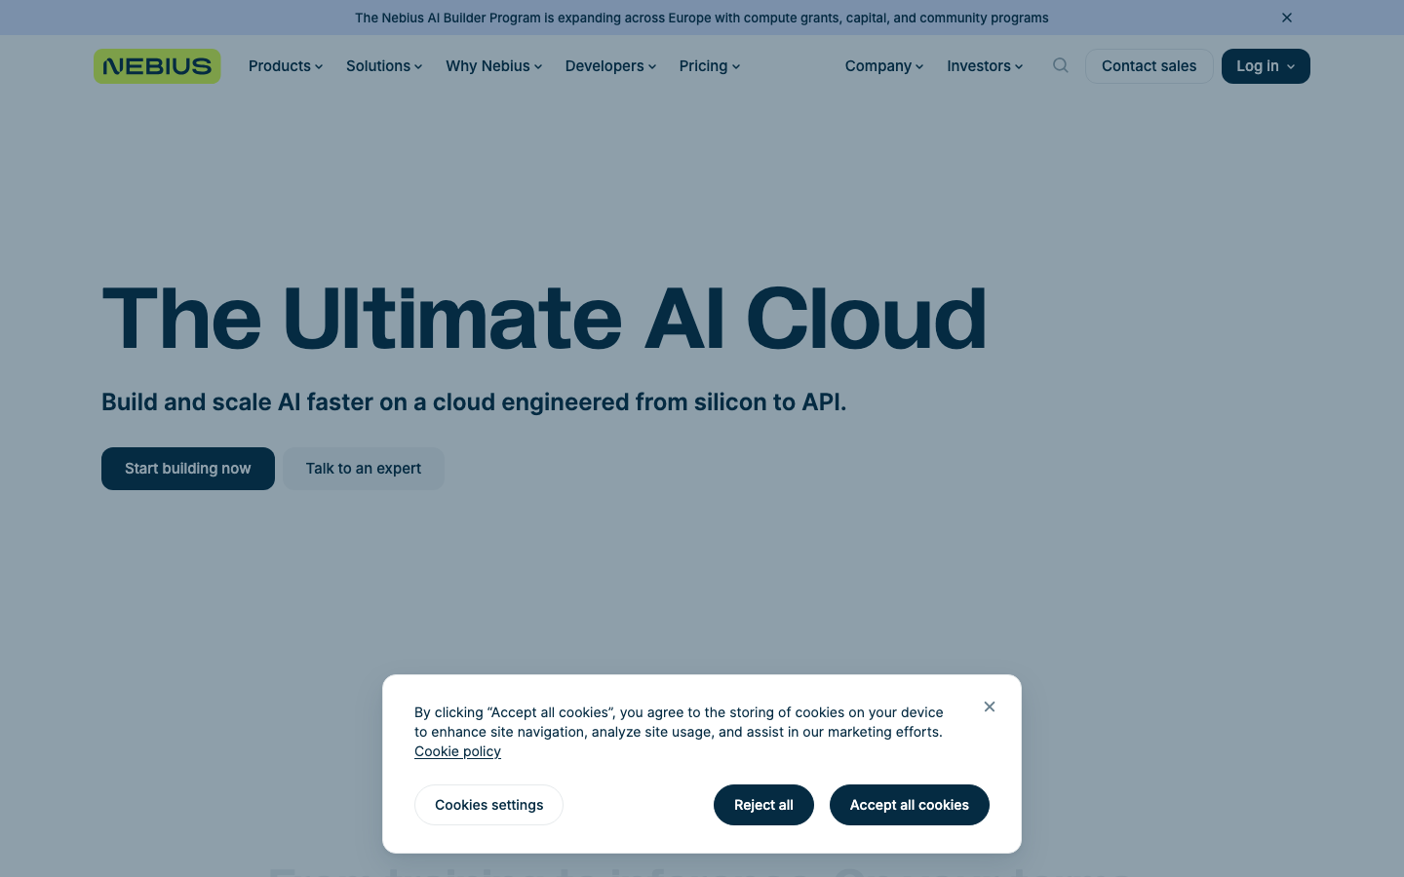
Task: Open the Why Nebius dropdown
Action: 493,66
